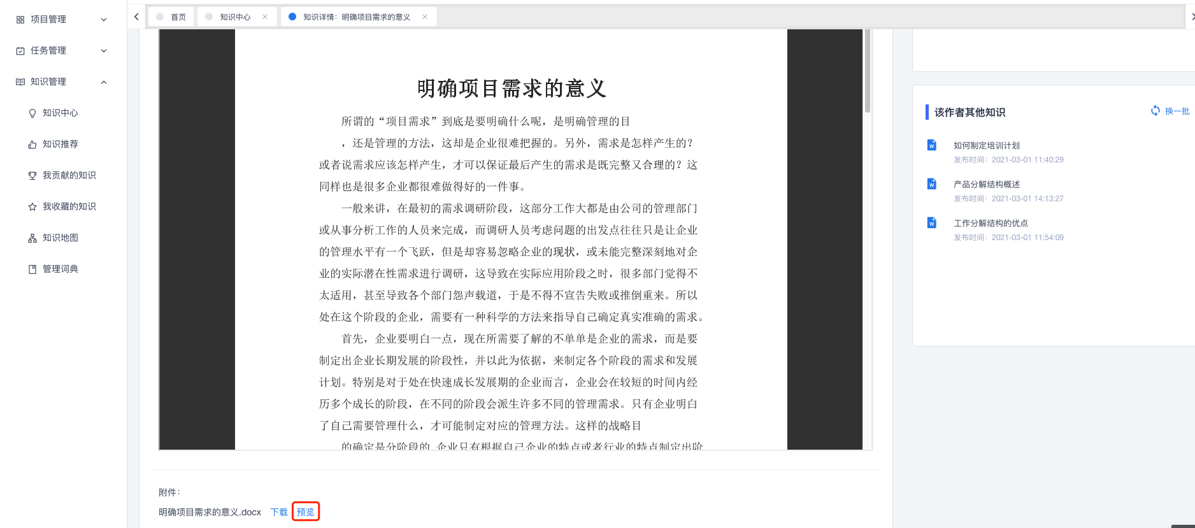
Task: Click publish time 2021-03-01 11:54:09
Action: click(1027, 238)
